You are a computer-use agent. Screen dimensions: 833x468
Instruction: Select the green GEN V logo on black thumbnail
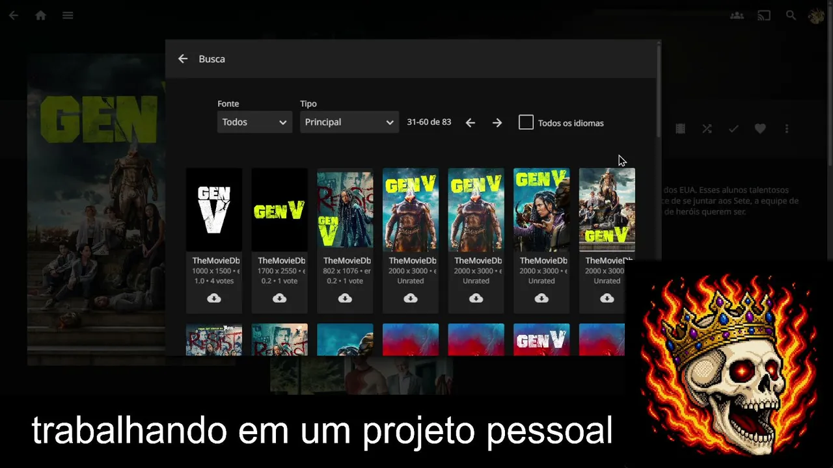pyautogui.click(x=280, y=209)
